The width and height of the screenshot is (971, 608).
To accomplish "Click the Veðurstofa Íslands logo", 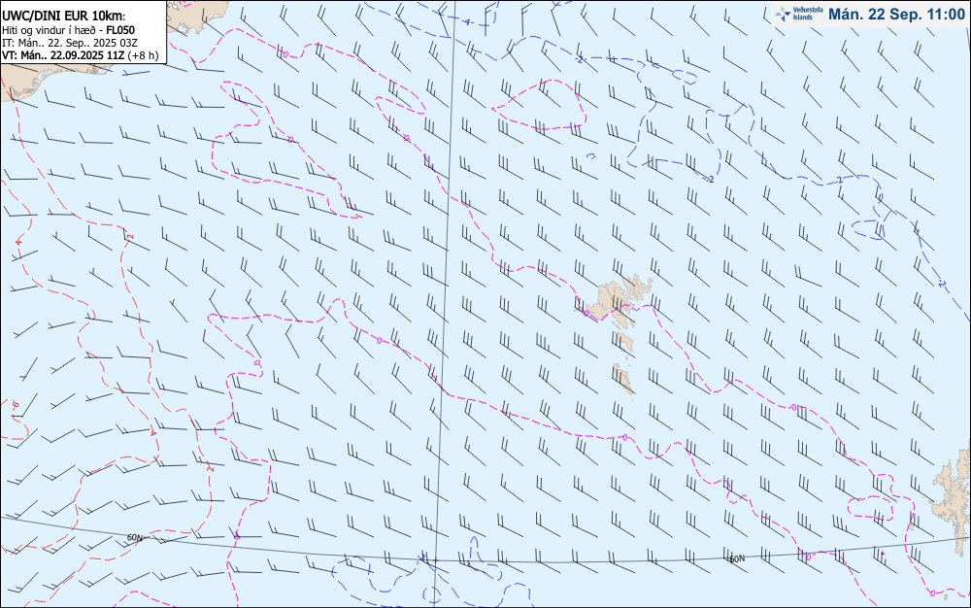I will tap(799, 14).
